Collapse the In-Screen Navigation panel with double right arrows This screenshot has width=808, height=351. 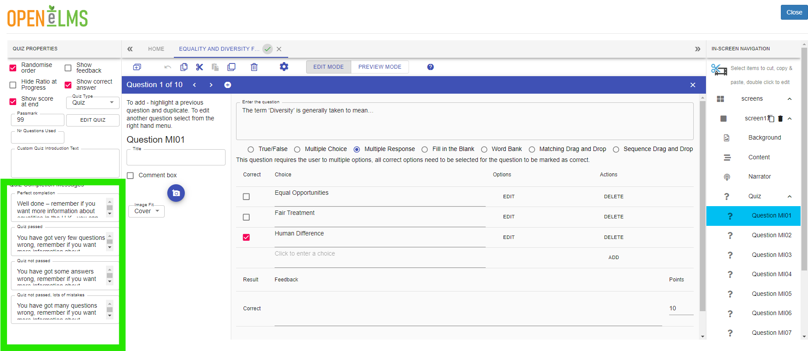point(698,49)
